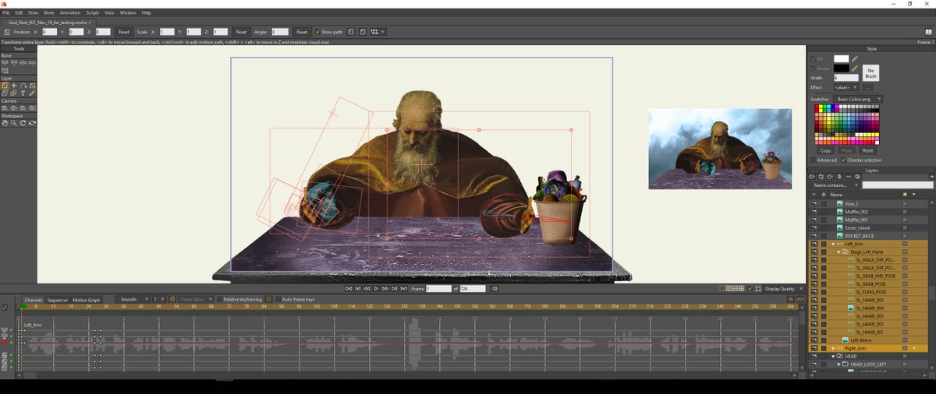Click the white Fill color swatch
Viewport: 936px width, 394px height.
click(x=841, y=58)
